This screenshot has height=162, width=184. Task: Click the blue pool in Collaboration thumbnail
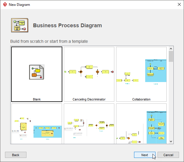coord(156,71)
